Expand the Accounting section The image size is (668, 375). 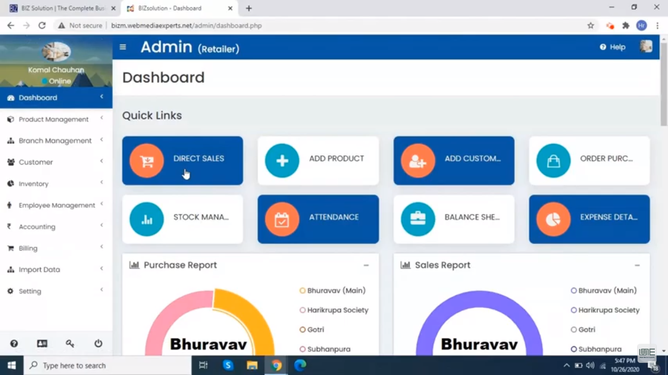37,227
